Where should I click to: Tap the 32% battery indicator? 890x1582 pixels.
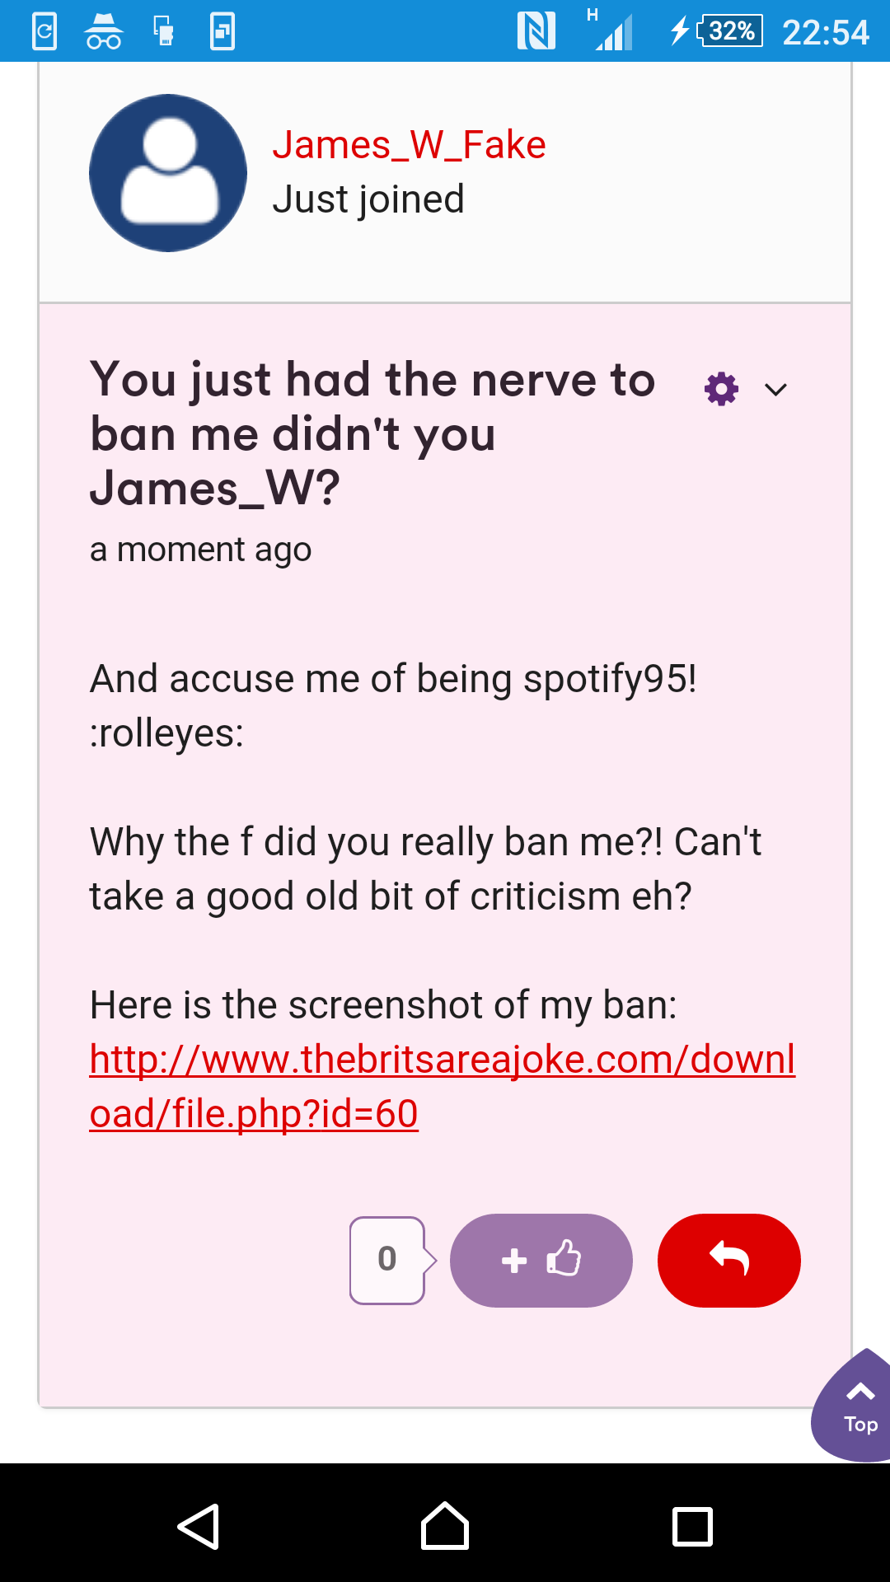[730, 31]
